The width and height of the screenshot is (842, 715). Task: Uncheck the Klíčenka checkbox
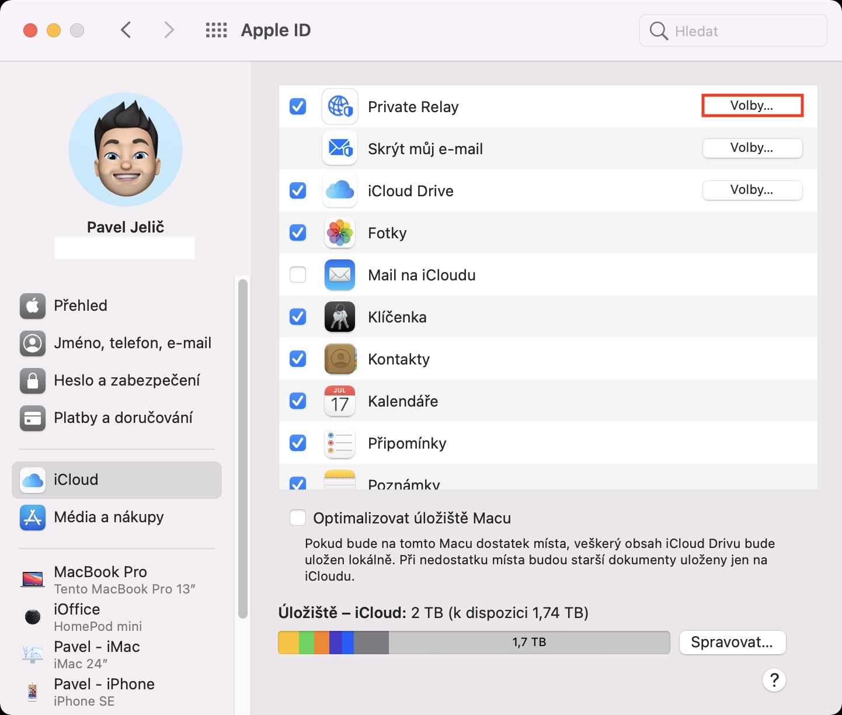coord(298,317)
